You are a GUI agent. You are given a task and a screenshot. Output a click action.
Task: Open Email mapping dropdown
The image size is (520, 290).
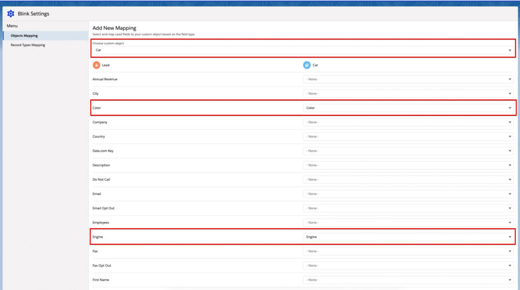pyautogui.click(x=408, y=194)
